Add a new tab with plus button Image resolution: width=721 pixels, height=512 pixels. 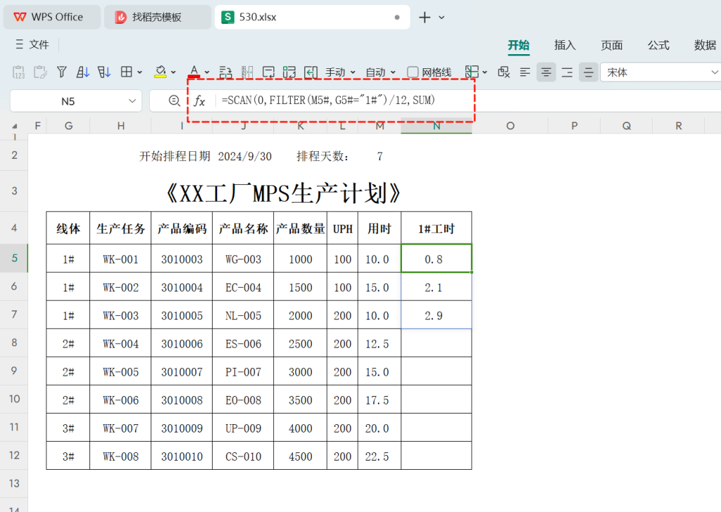point(425,18)
